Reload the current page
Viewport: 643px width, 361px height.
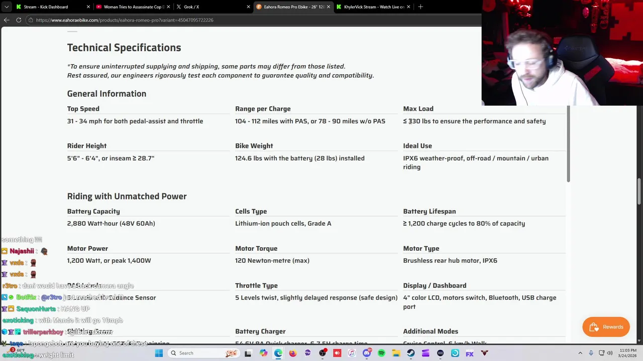pyautogui.click(x=19, y=20)
